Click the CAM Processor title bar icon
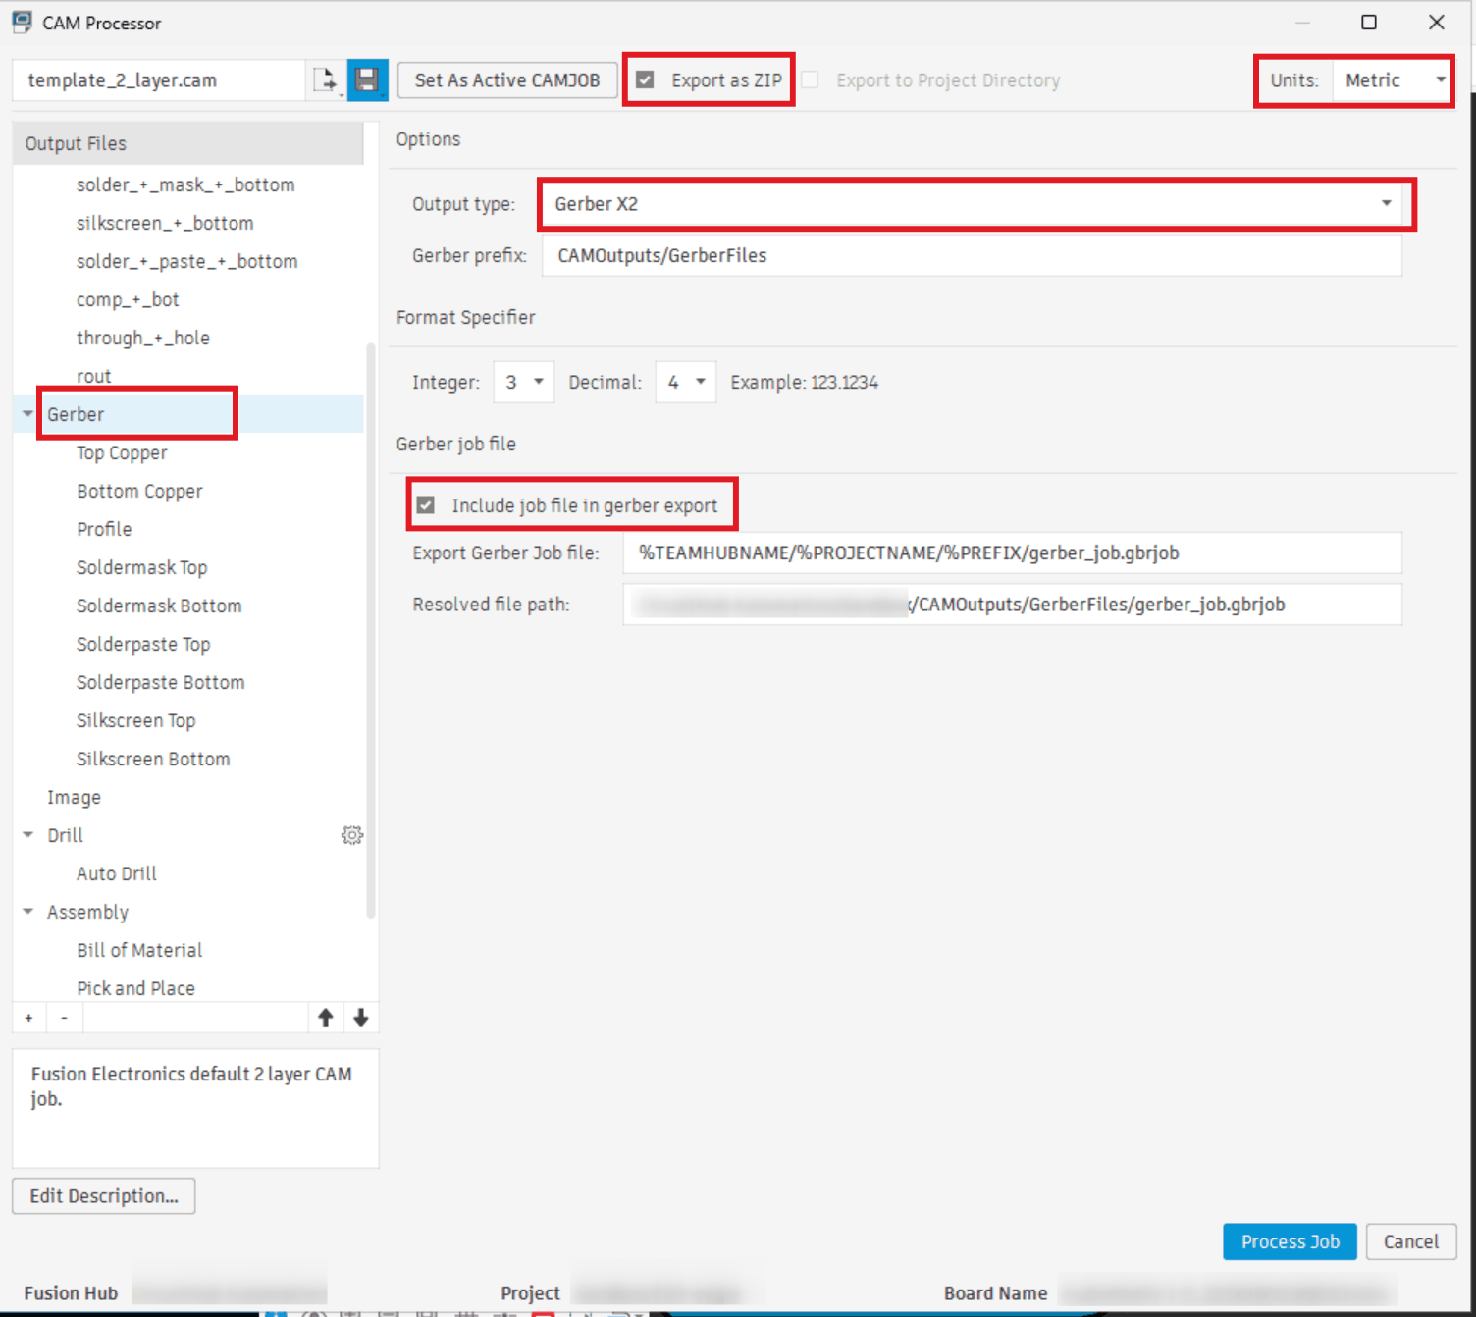 [22, 22]
